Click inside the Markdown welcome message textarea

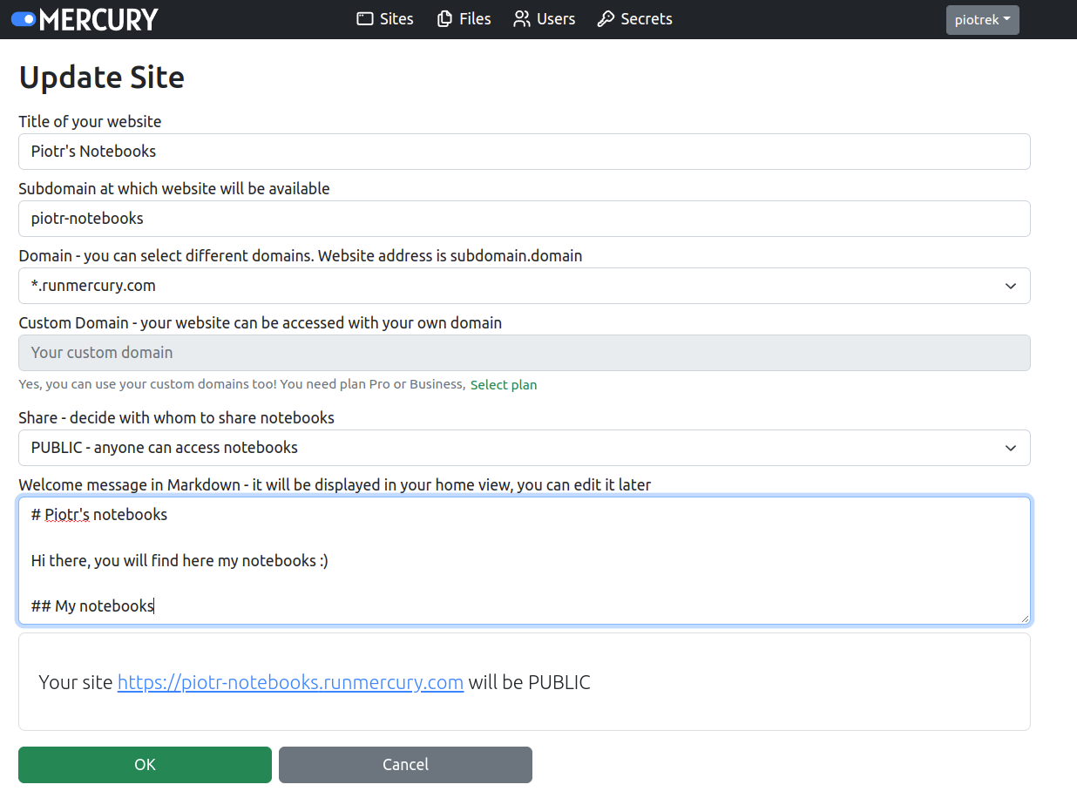[x=524, y=560]
